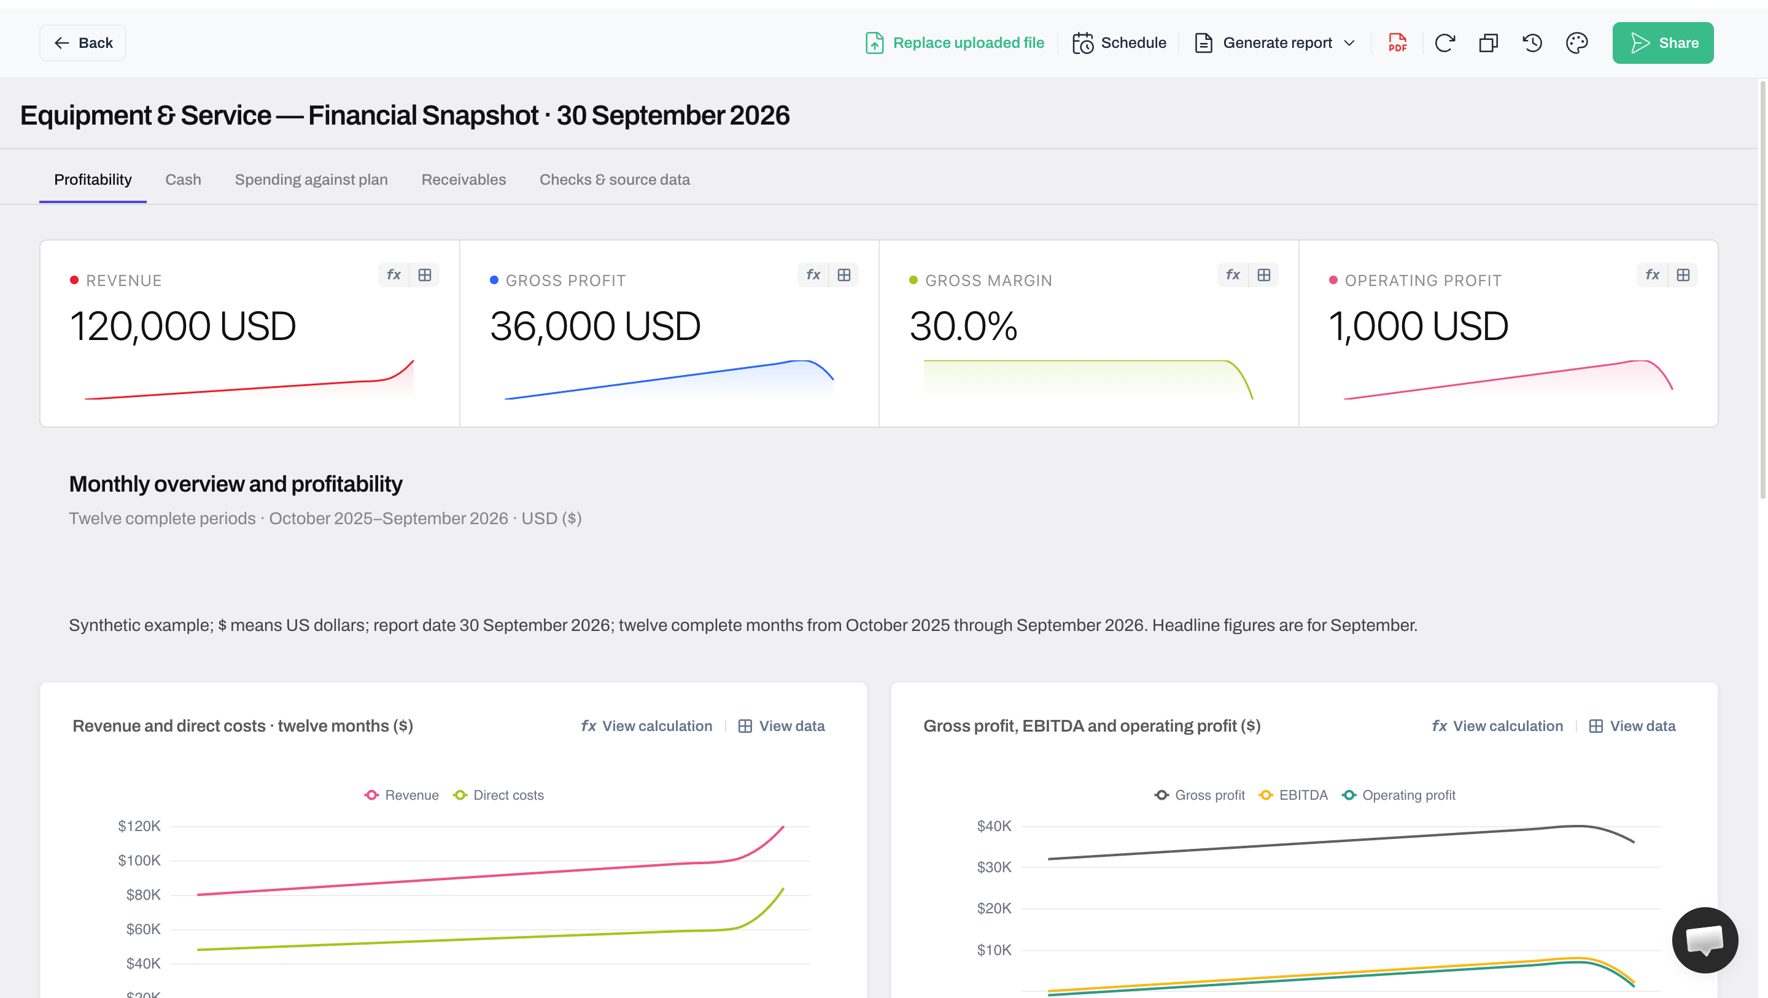
Task: Click the Synthetic example note text
Action: [x=743, y=625]
